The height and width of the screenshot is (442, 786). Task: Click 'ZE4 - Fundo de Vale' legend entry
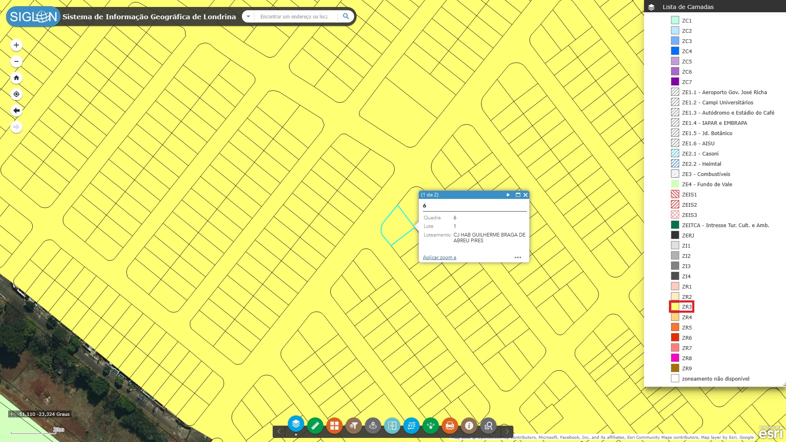[x=707, y=184]
